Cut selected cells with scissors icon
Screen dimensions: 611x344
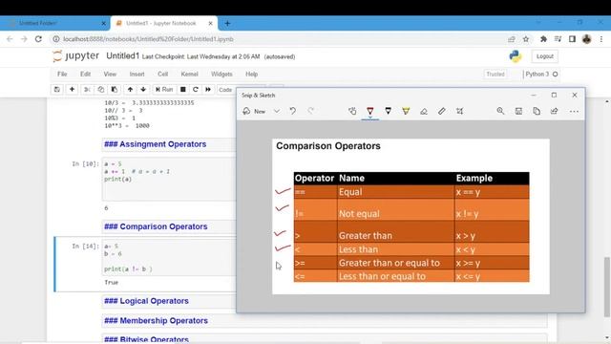click(x=87, y=89)
